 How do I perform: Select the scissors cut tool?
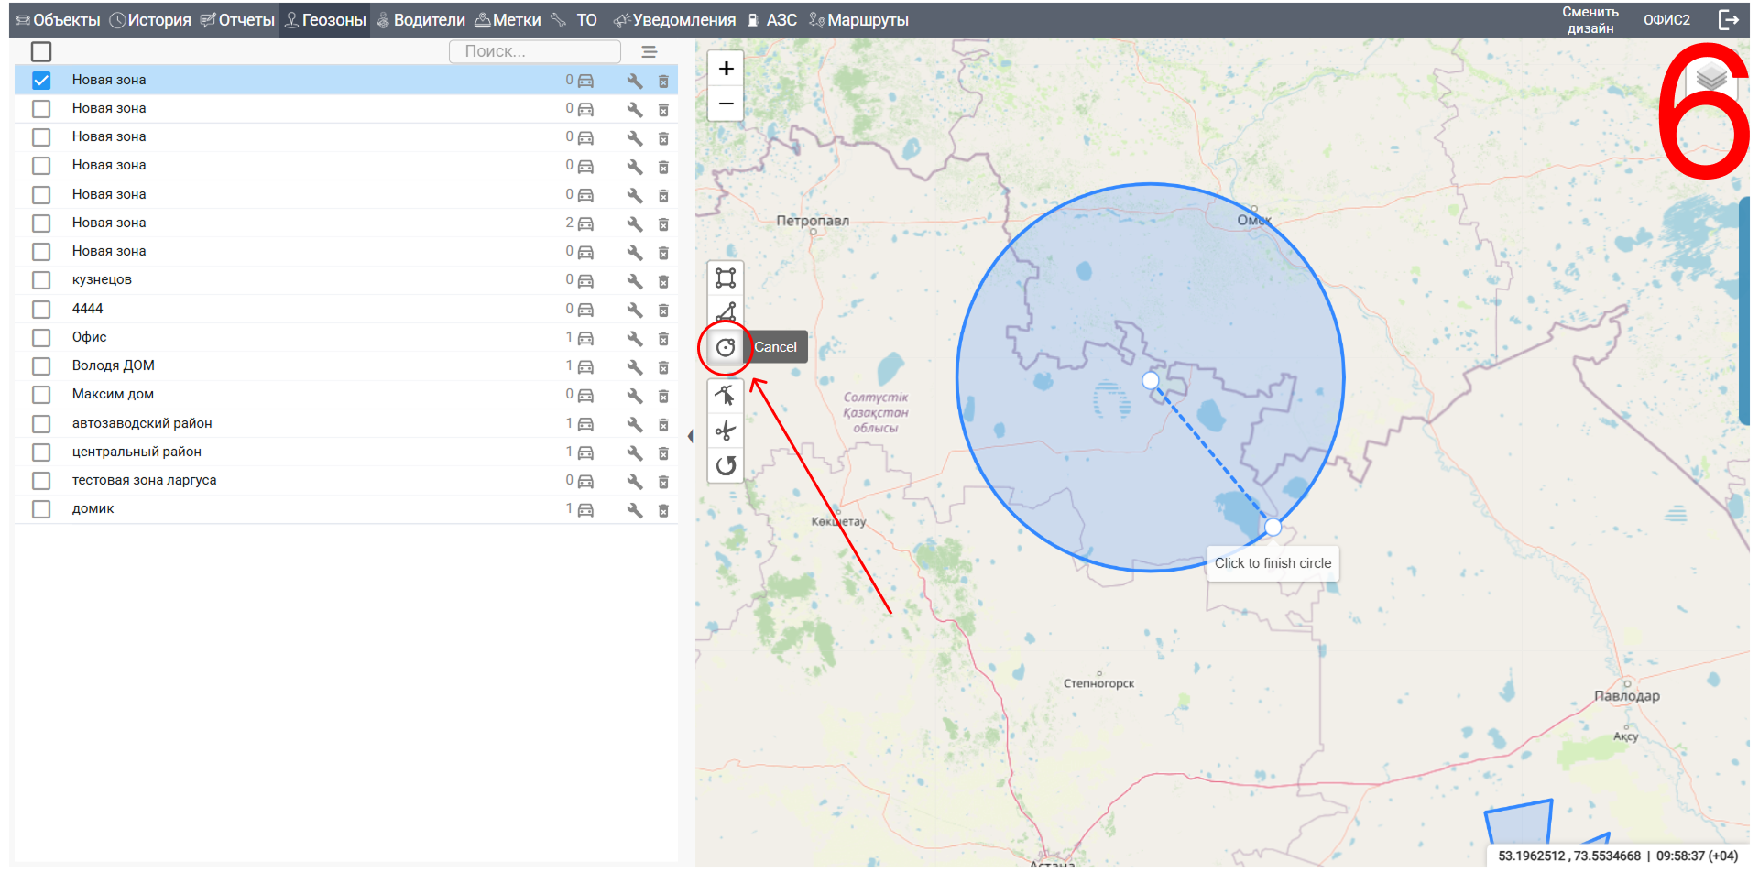pyautogui.click(x=726, y=431)
